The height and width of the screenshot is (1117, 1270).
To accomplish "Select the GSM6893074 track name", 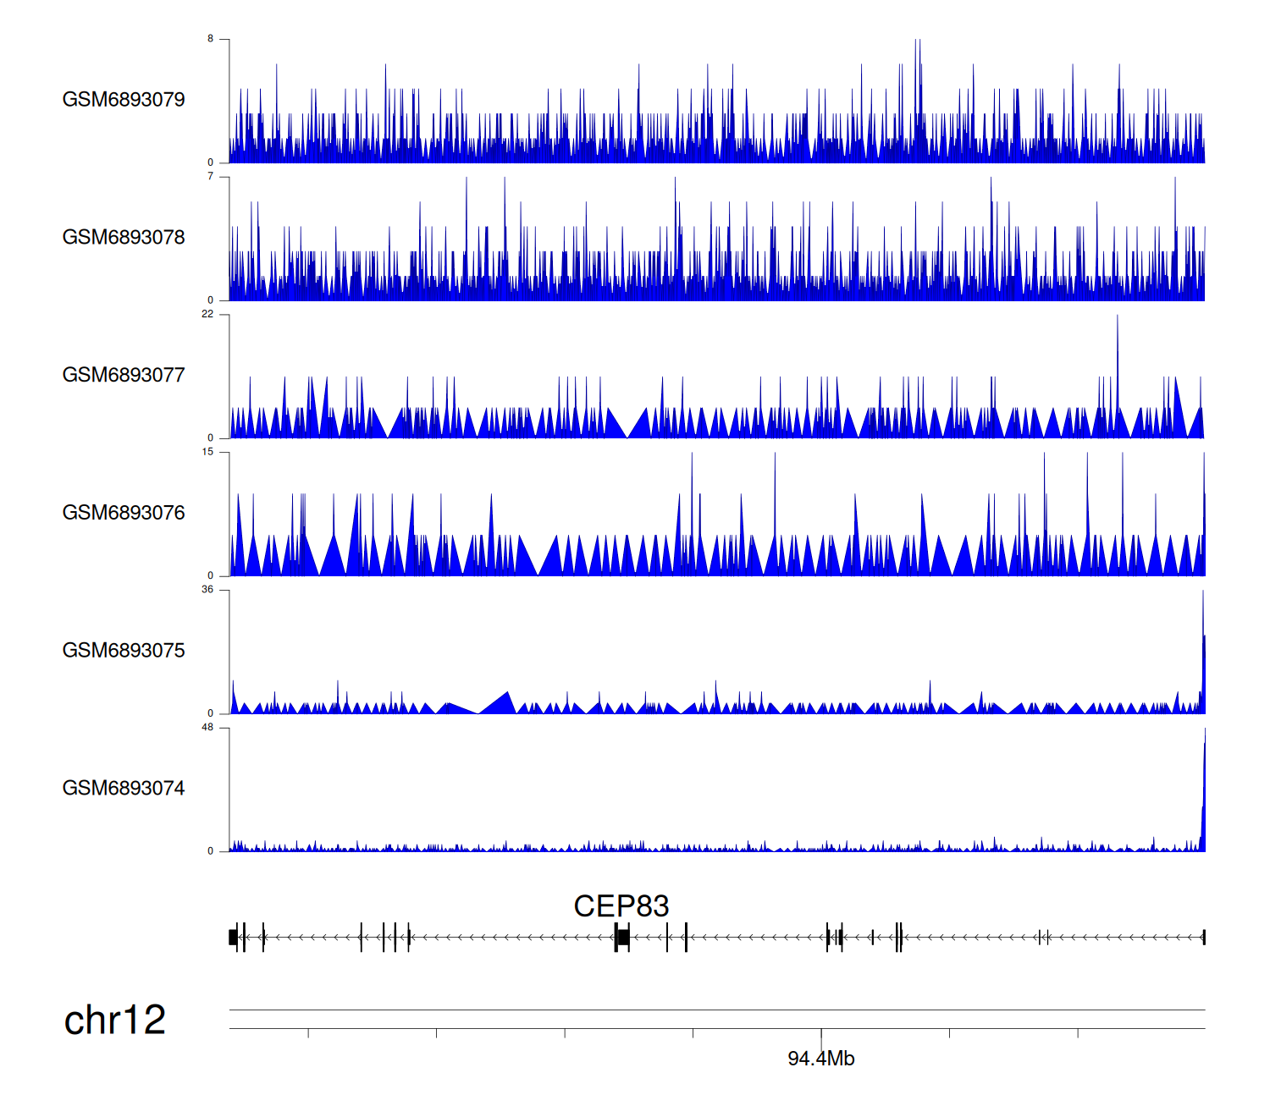I will click(x=124, y=789).
